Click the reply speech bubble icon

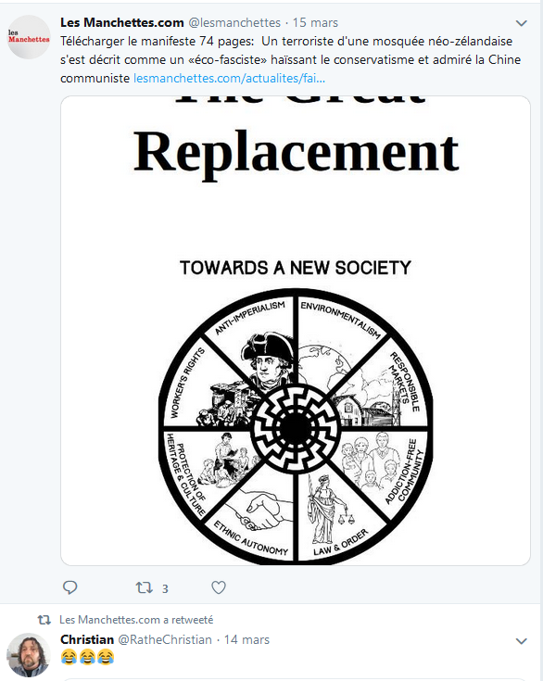[69, 587]
